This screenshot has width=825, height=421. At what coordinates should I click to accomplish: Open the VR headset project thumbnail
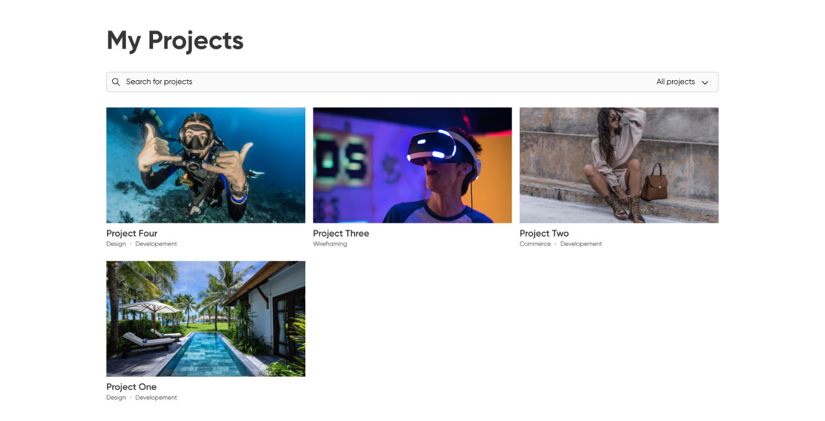pos(412,165)
